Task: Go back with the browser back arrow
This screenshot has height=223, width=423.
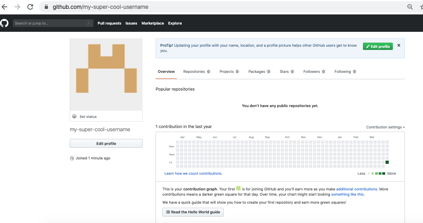Action: pyautogui.click(x=4, y=7)
